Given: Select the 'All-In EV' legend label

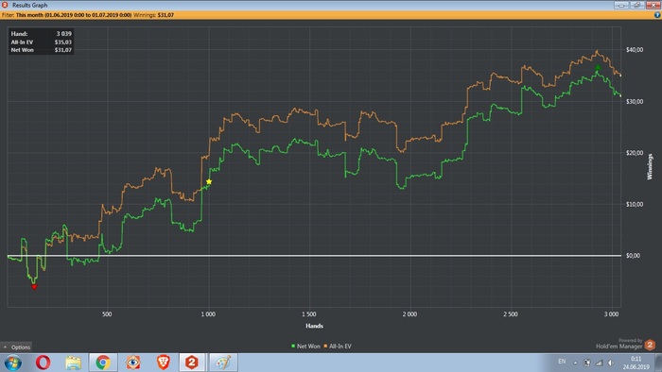Looking at the screenshot, I should [x=340, y=347].
